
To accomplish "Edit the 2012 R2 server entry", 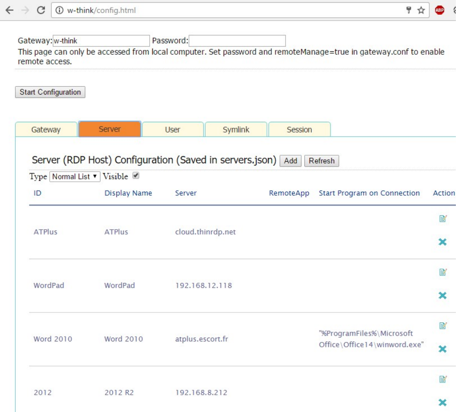I will click(442, 379).
